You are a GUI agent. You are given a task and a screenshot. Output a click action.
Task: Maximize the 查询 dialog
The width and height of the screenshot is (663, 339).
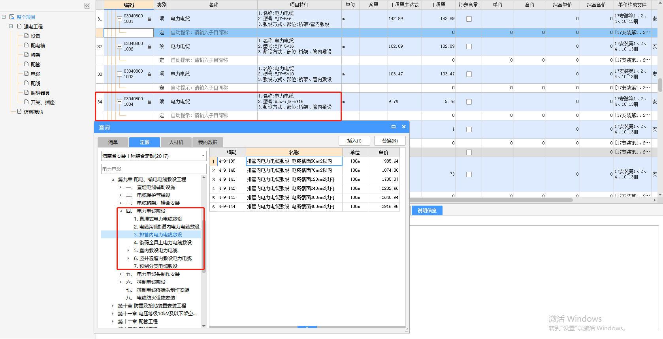coord(394,127)
